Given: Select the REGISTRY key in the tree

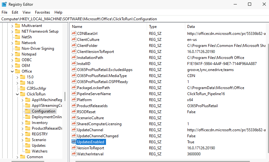Looking at the screenshot, I should (x=40, y=134).
